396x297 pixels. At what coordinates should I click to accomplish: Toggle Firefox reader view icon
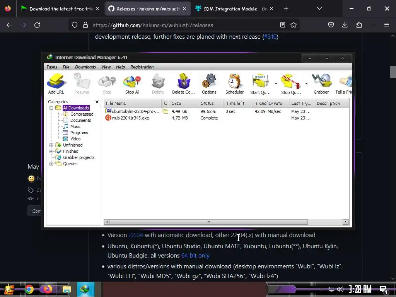(283, 25)
